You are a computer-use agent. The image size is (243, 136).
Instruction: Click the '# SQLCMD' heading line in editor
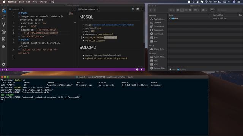(24, 40)
